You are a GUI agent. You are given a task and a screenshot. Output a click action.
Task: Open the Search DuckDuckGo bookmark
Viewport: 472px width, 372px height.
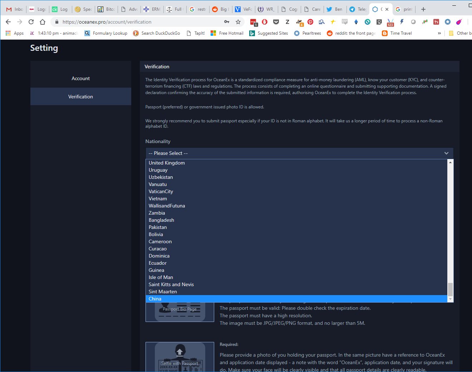[157, 33]
